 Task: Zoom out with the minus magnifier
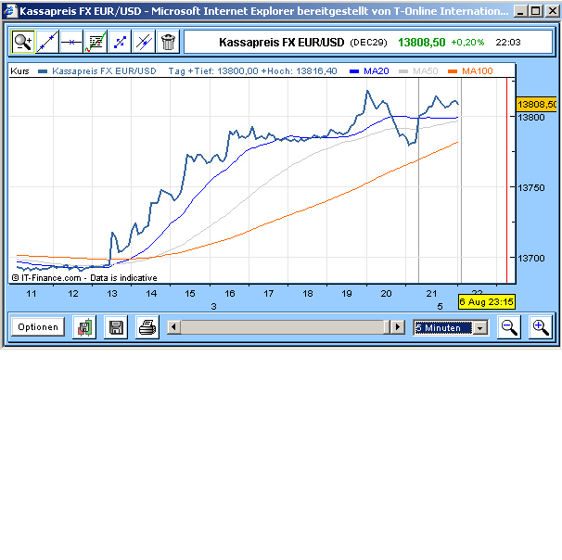(509, 327)
